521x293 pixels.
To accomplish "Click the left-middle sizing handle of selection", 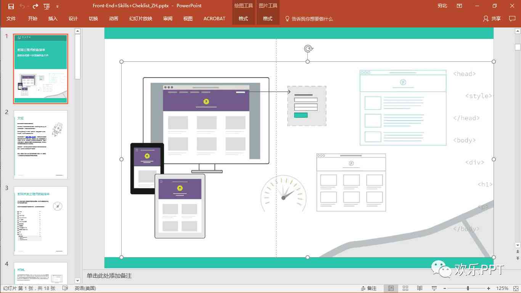I will [x=122, y=159].
